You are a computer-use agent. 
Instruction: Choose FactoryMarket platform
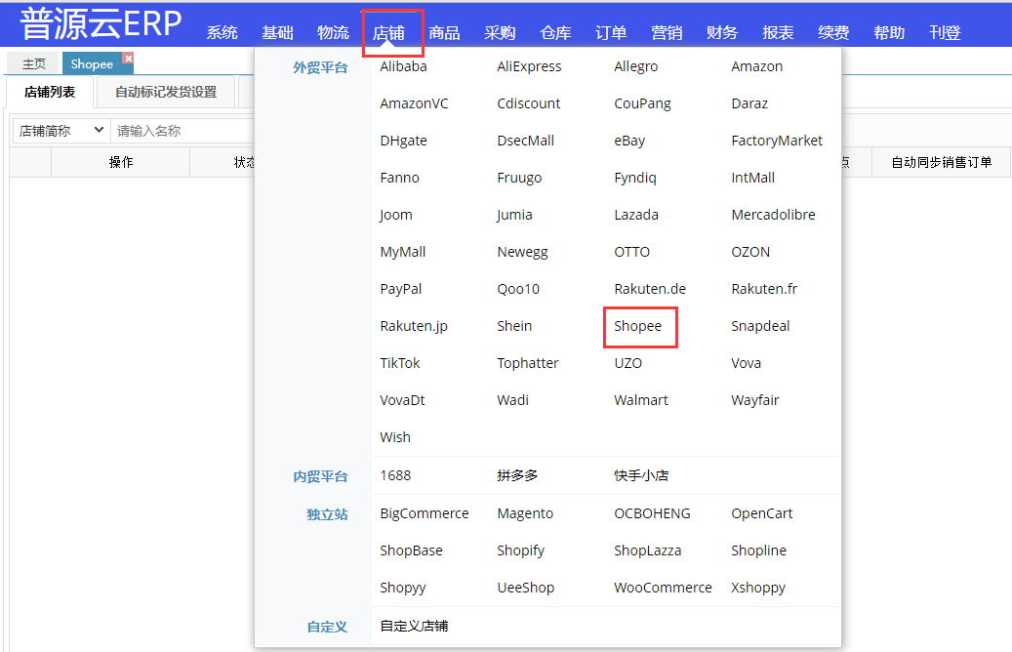pos(777,141)
